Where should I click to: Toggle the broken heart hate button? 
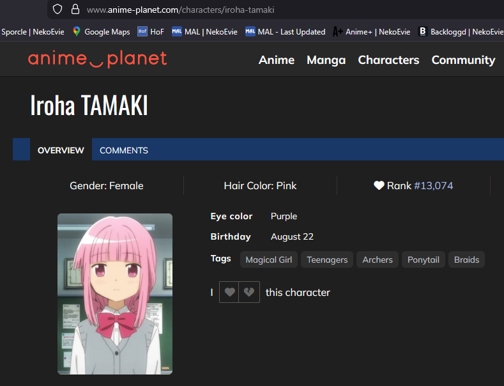tap(249, 292)
